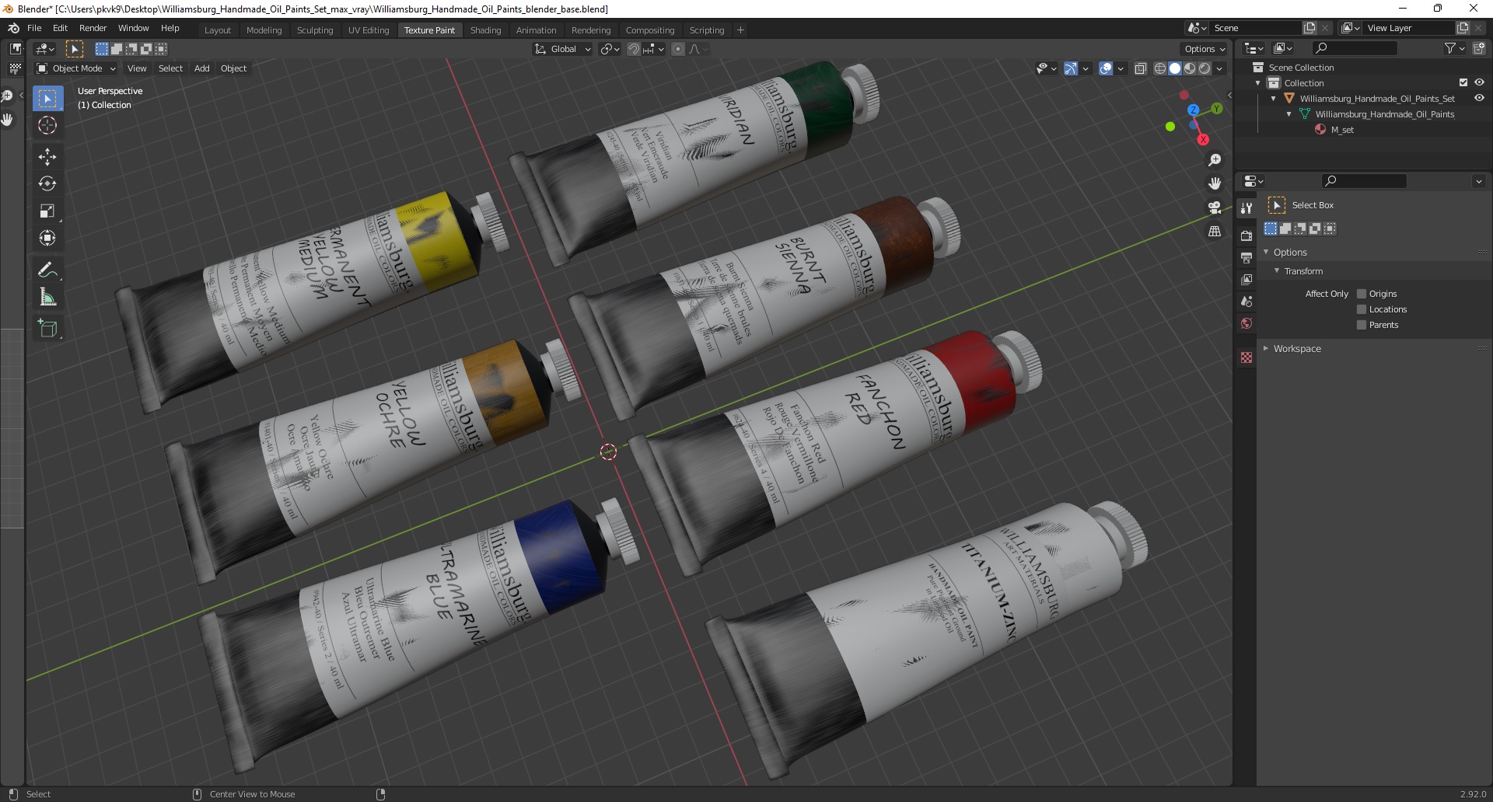This screenshot has height=802, width=1493.
Task: Open the Render menu
Action: point(93,28)
